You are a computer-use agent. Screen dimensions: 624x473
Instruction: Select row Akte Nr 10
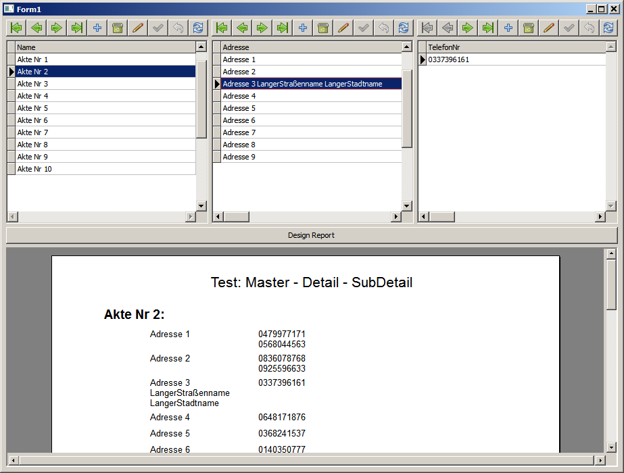(105, 169)
